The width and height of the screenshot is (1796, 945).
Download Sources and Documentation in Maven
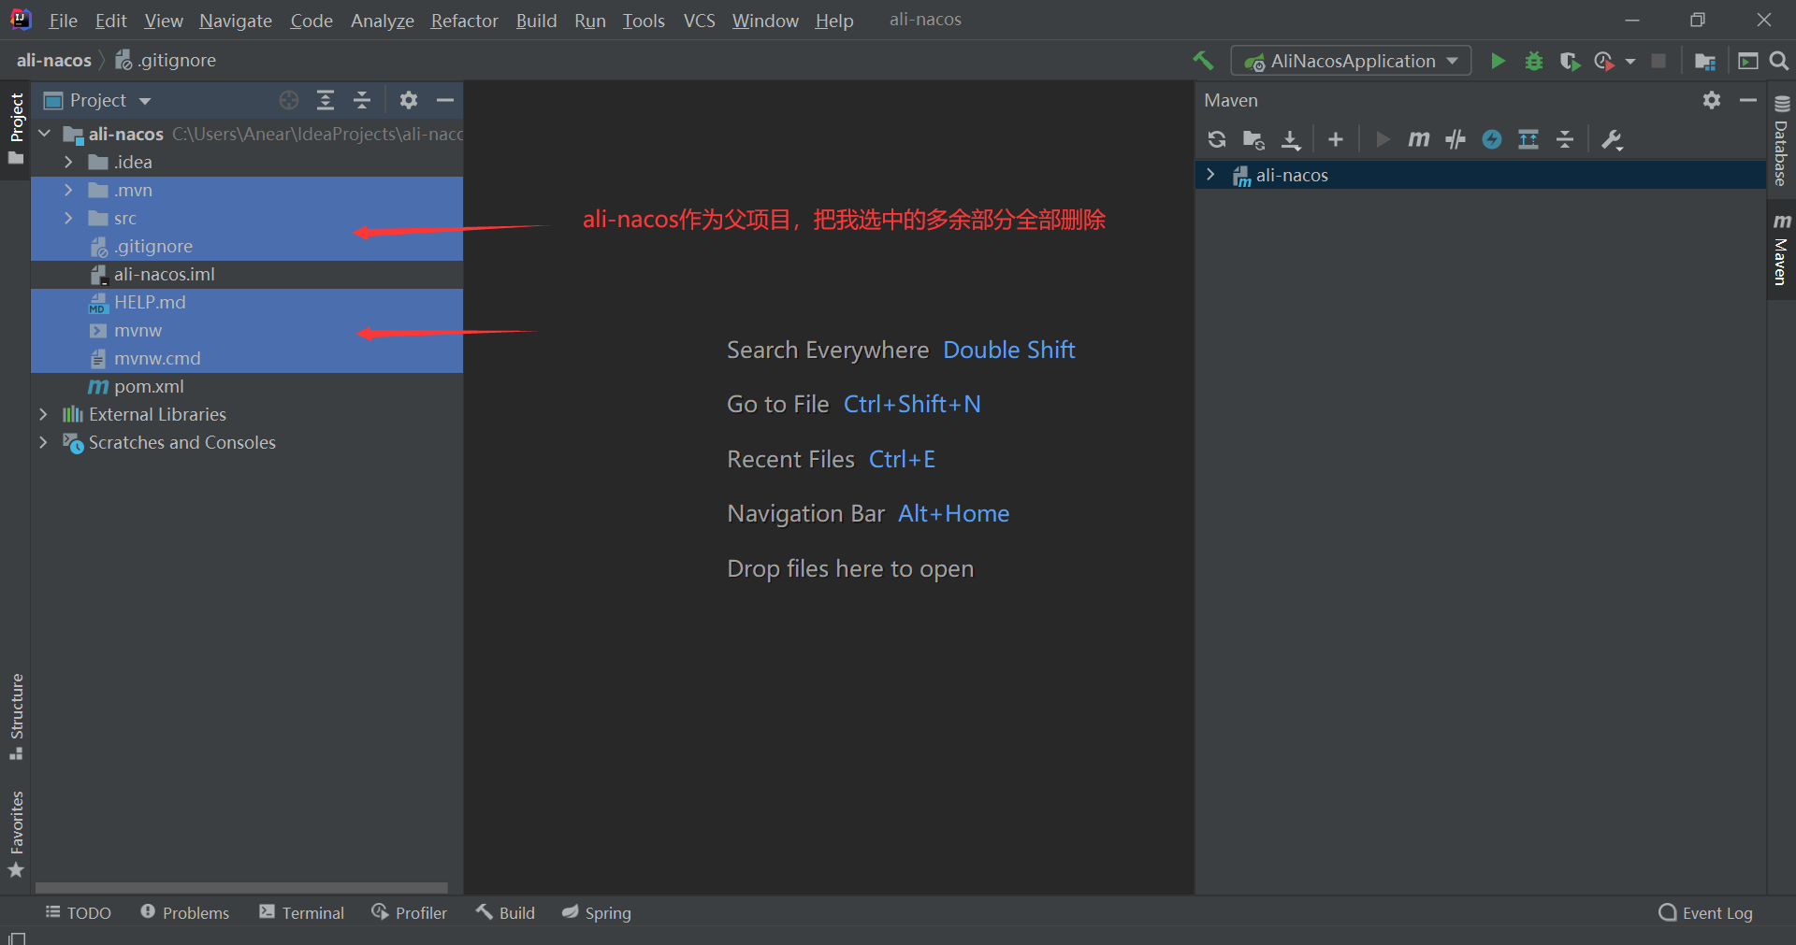click(1291, 139)
